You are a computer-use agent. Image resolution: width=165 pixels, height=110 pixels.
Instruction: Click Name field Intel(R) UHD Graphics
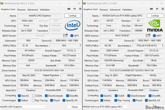pyautogui.click(x=40, y=16)
